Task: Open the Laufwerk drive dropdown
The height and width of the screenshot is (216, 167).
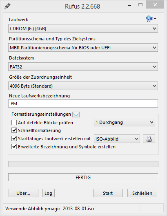Action: (x=83, y=29)
